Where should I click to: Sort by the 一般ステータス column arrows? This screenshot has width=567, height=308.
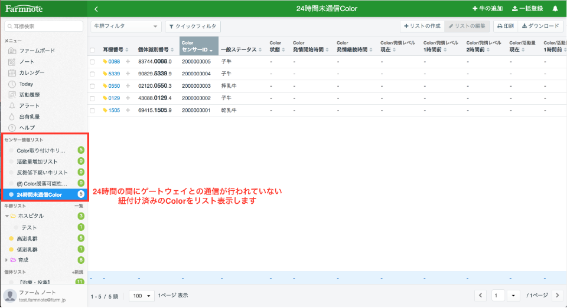point(260,50)
